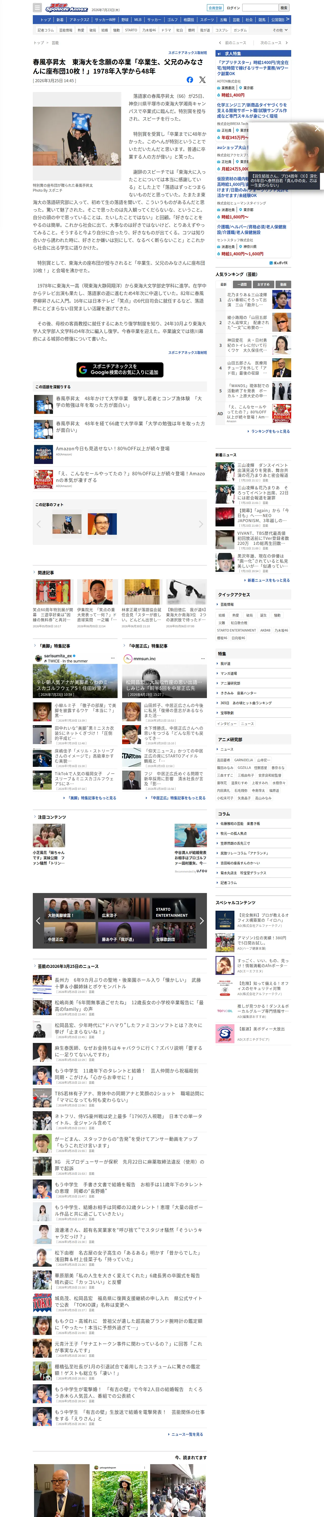Open the hamburger menu icon beside the logo
The height and width of the screenshot is (1517, 324).
(x=37, y=8)
